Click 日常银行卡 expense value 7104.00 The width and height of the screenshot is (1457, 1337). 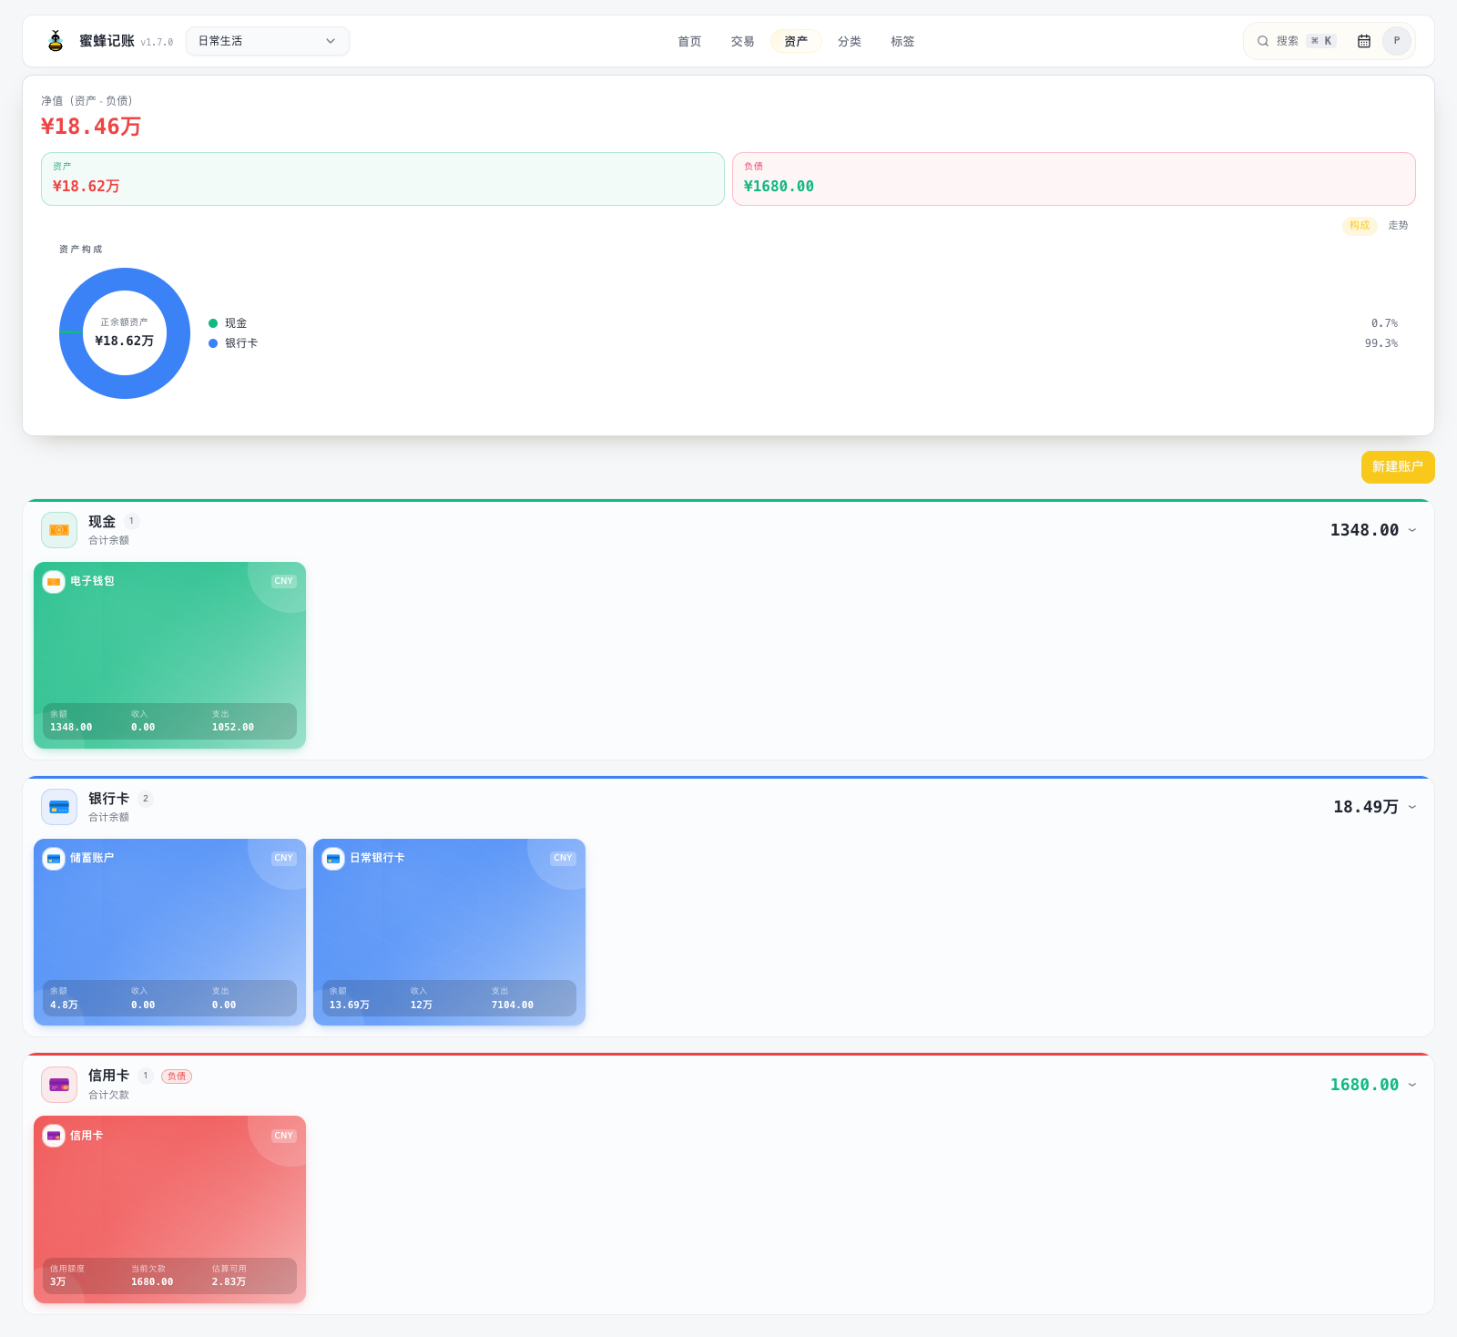click(513, 1005)
